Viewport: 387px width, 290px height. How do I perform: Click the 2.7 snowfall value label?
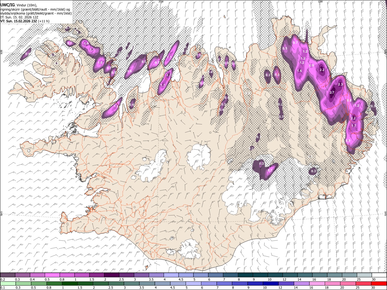click(x=332, y=92)
